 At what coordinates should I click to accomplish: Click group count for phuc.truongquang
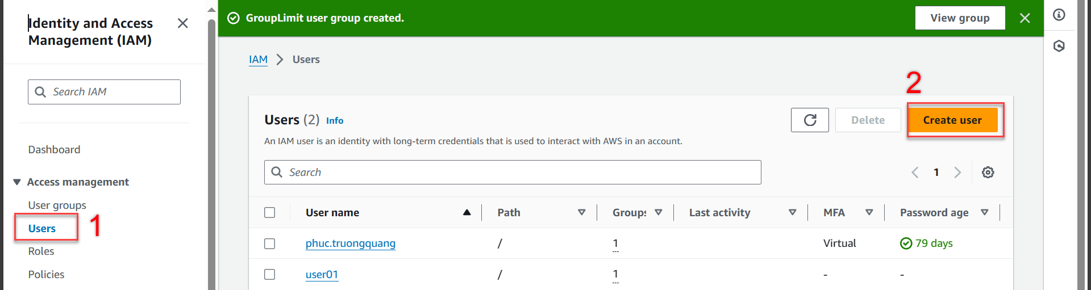615,244
